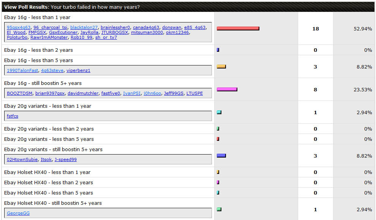
Task: Visit 4g63steve voter profile
Action: point(52,70)
